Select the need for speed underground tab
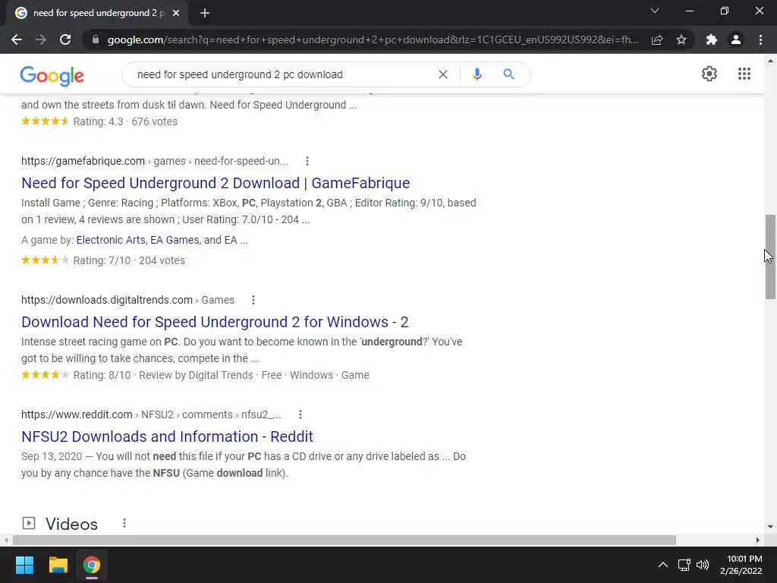This screenshot has height=583, width=777. (97, 13)
